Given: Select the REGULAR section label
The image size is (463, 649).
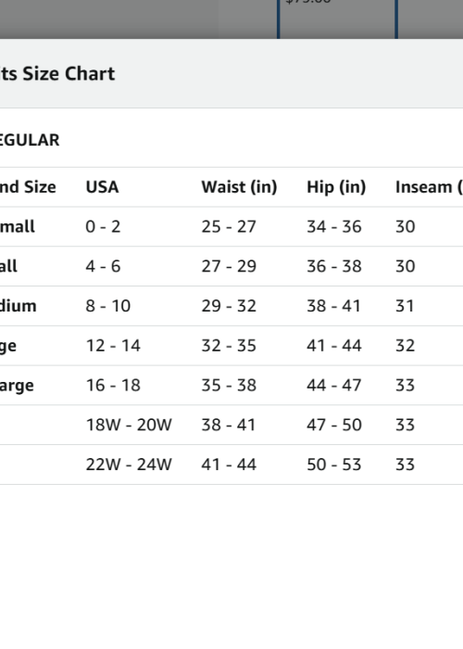Looking at the screenshot, I should [30, 140].
